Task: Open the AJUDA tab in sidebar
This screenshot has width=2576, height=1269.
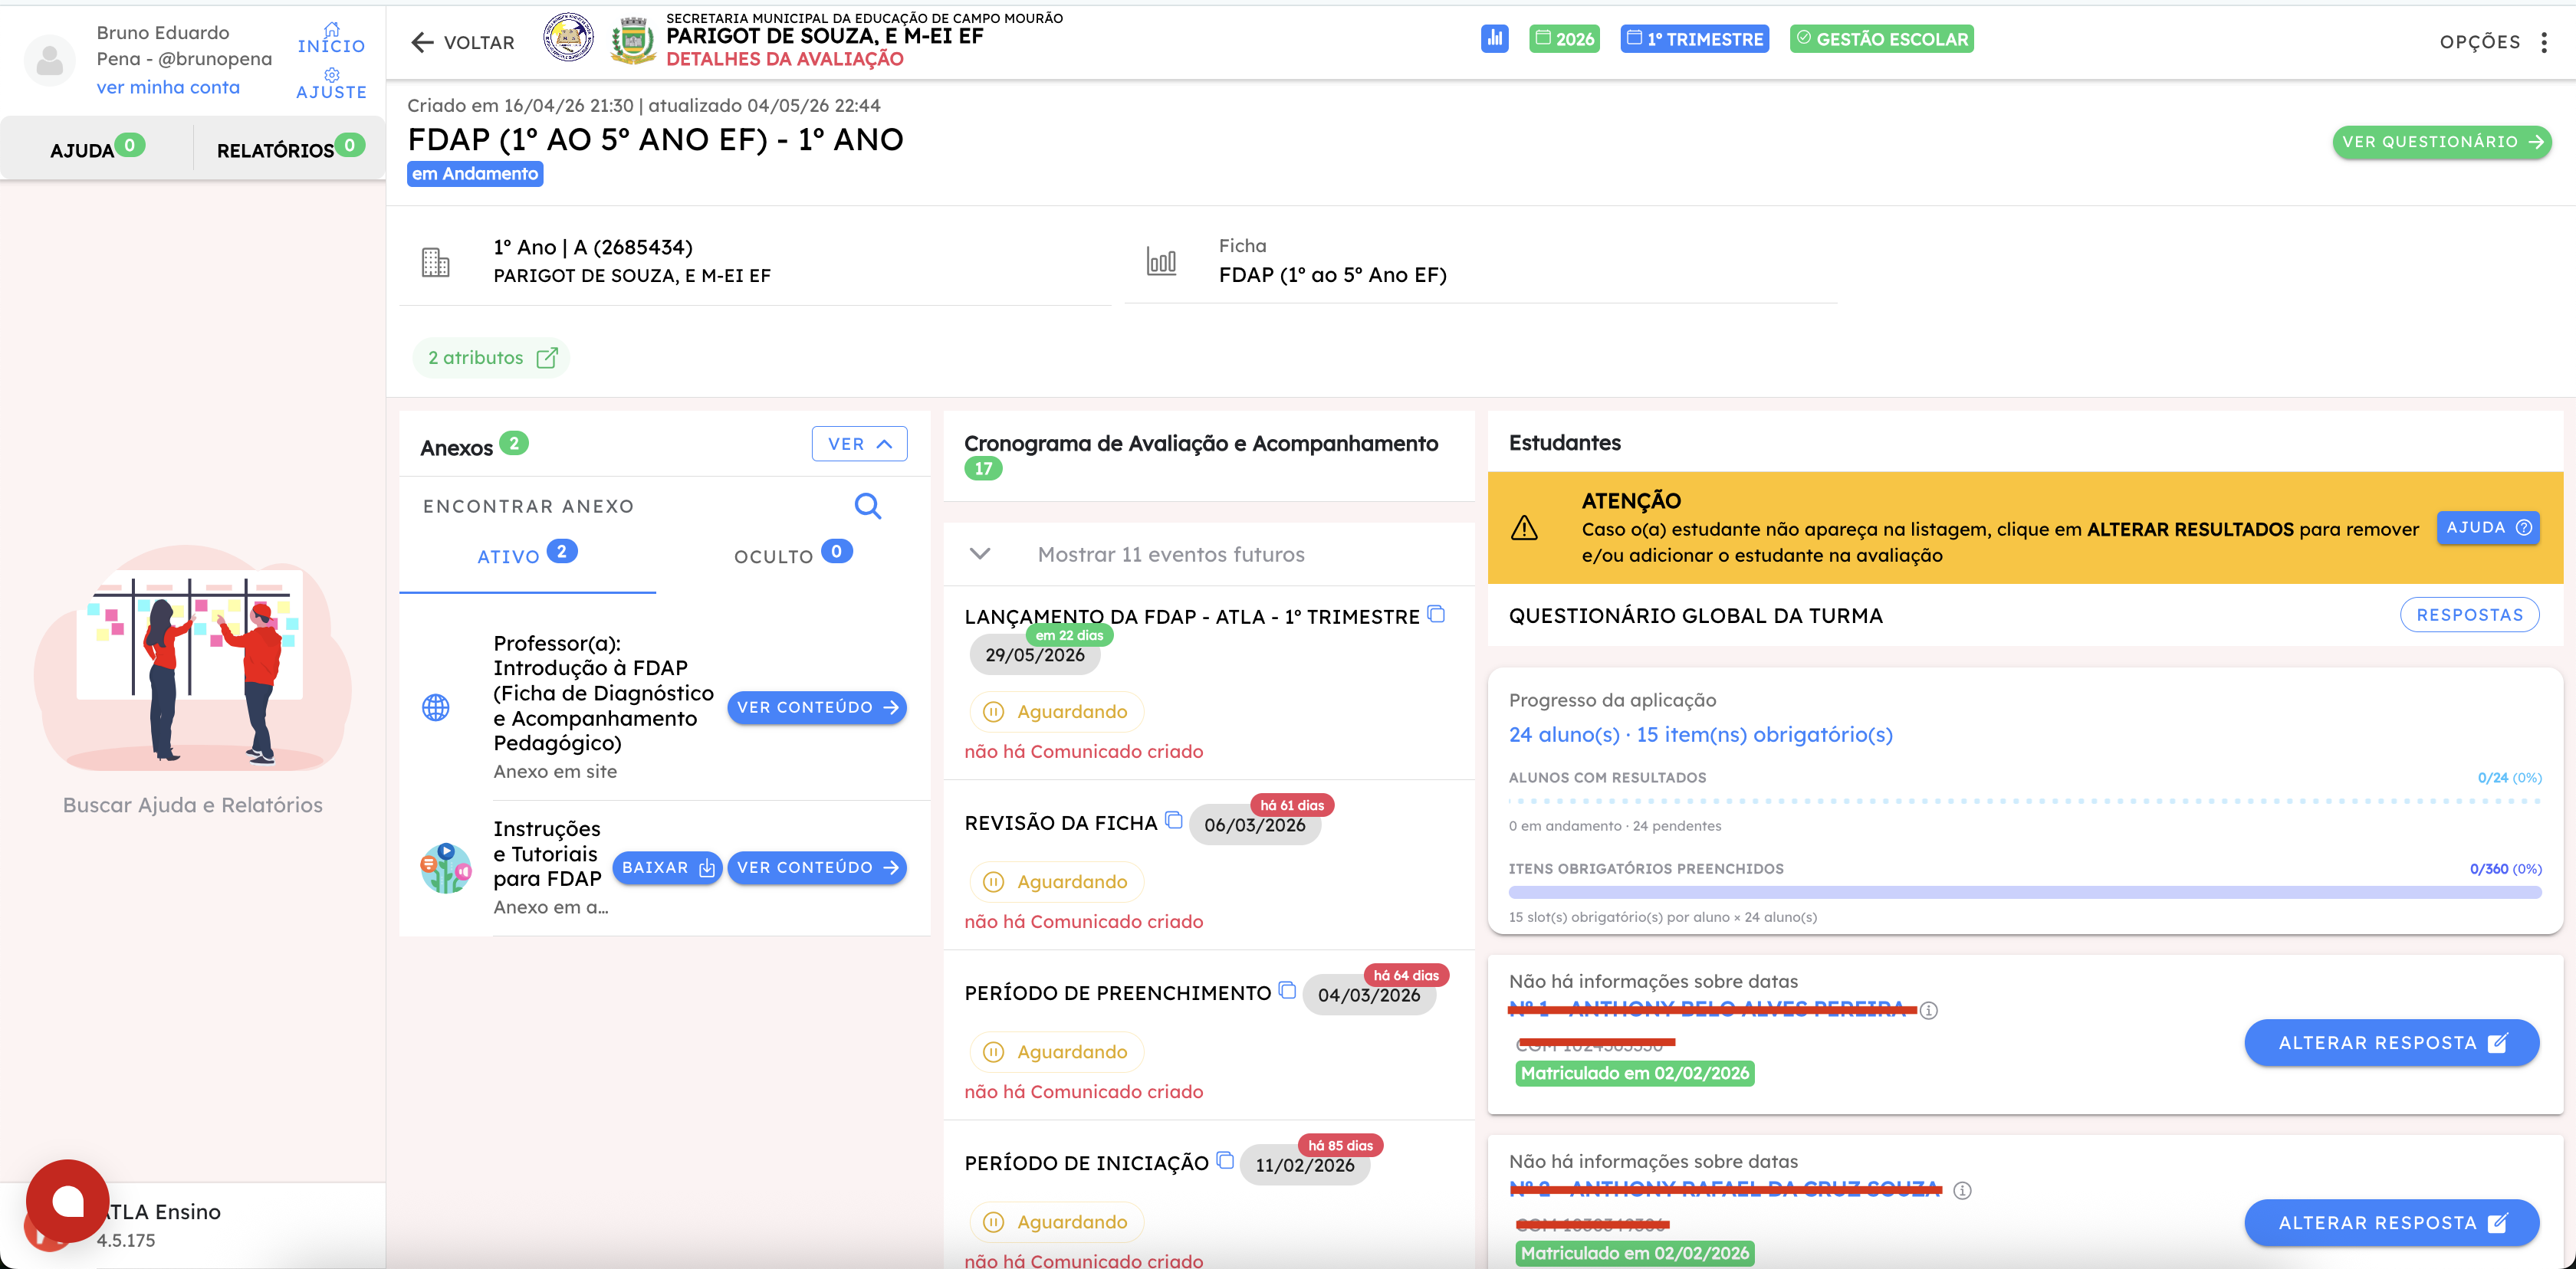Action: [97, 148]
